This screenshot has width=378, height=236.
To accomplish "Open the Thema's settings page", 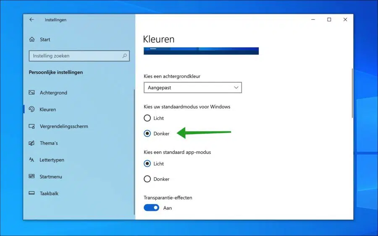I will coord(49,143).
